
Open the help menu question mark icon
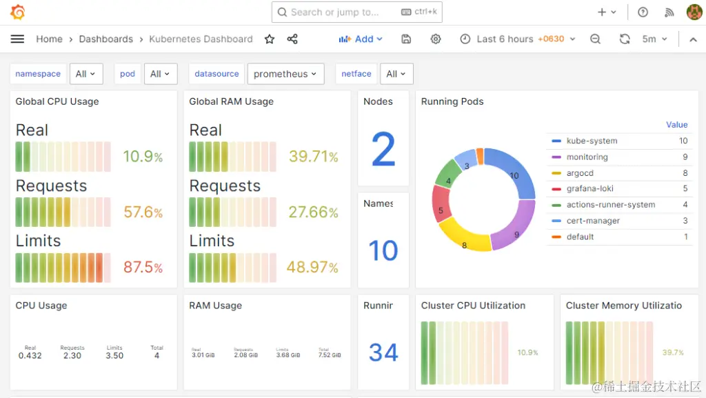click(643, 12)
